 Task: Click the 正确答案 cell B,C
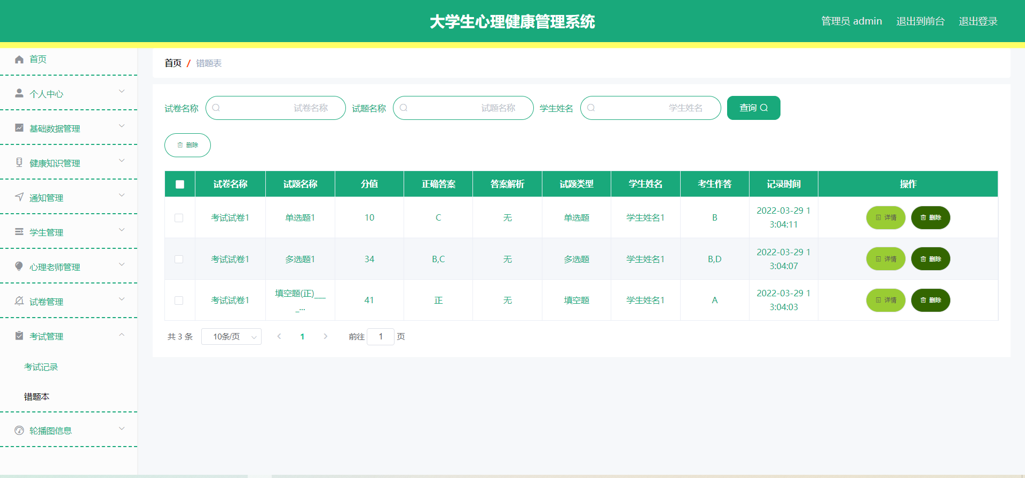coord(438,260)
